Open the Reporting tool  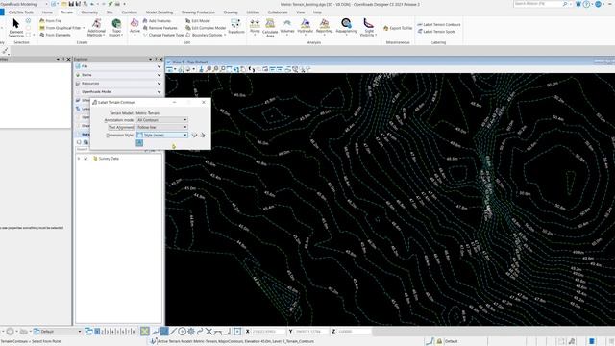(324, 27)
